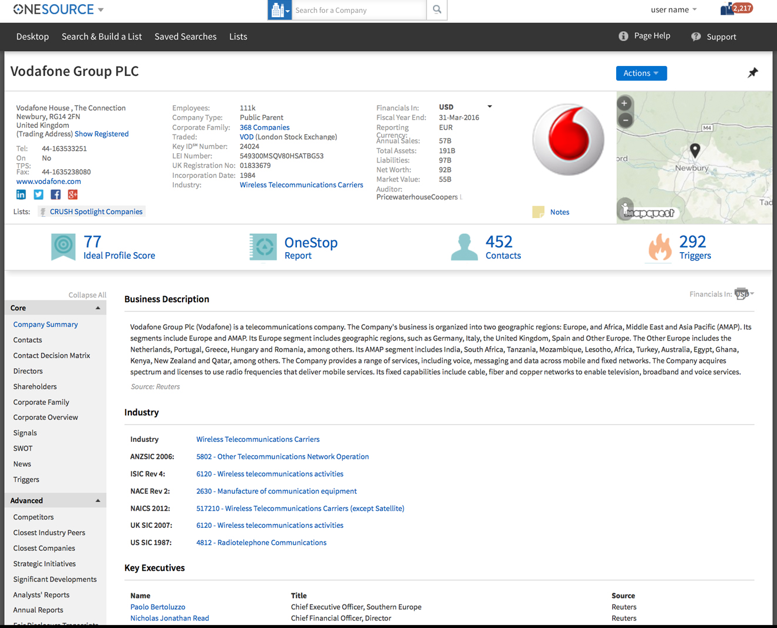Click the NACE 2630 Manufacture link
The height and width of the screenshot is (628, 777).
click(276, 491)
